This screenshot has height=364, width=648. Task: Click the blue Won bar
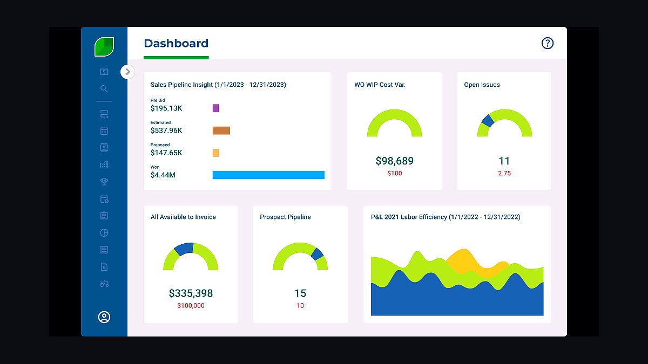[268, 175]
